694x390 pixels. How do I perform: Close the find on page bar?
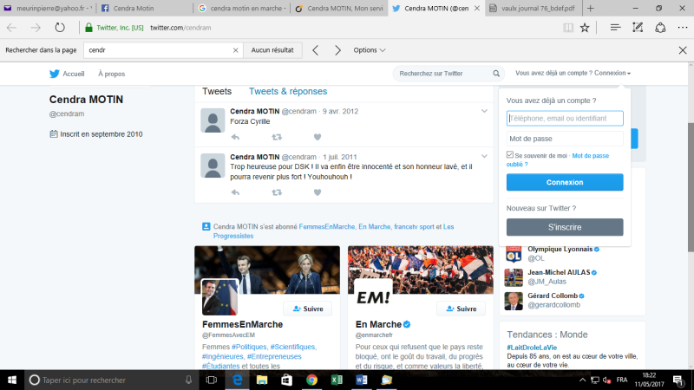683,50
